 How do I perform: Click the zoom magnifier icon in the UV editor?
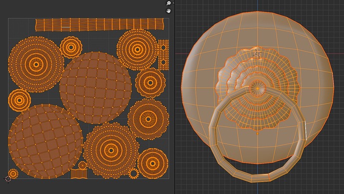click(x=169, y=3)
